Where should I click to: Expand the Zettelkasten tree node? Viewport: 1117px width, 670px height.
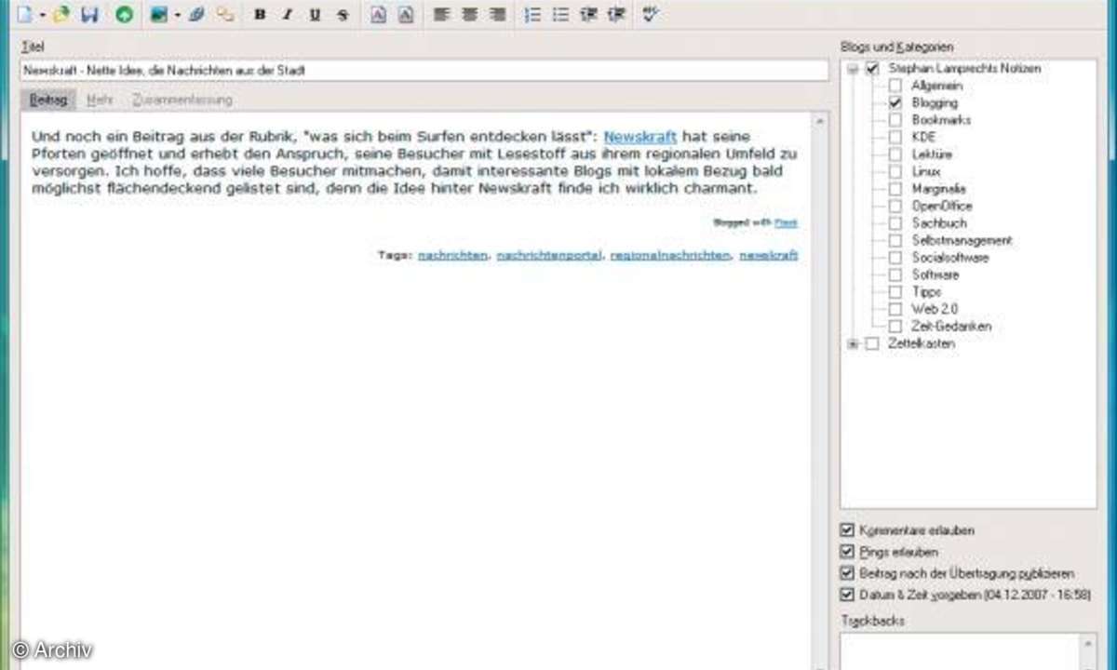(x=853, y=344)
